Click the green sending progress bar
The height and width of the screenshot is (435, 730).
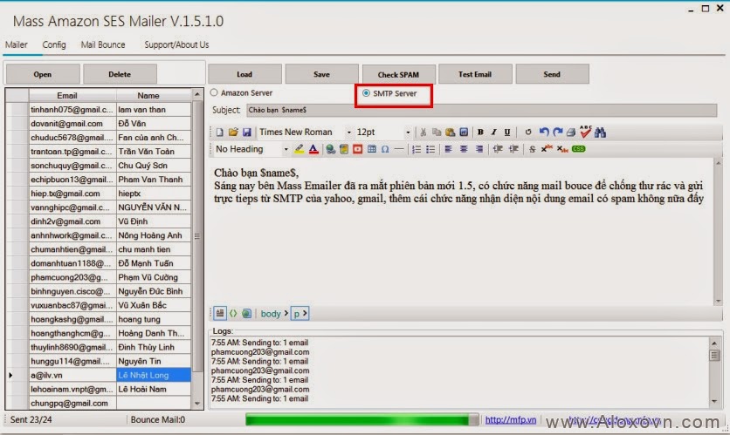pos(362,419)
